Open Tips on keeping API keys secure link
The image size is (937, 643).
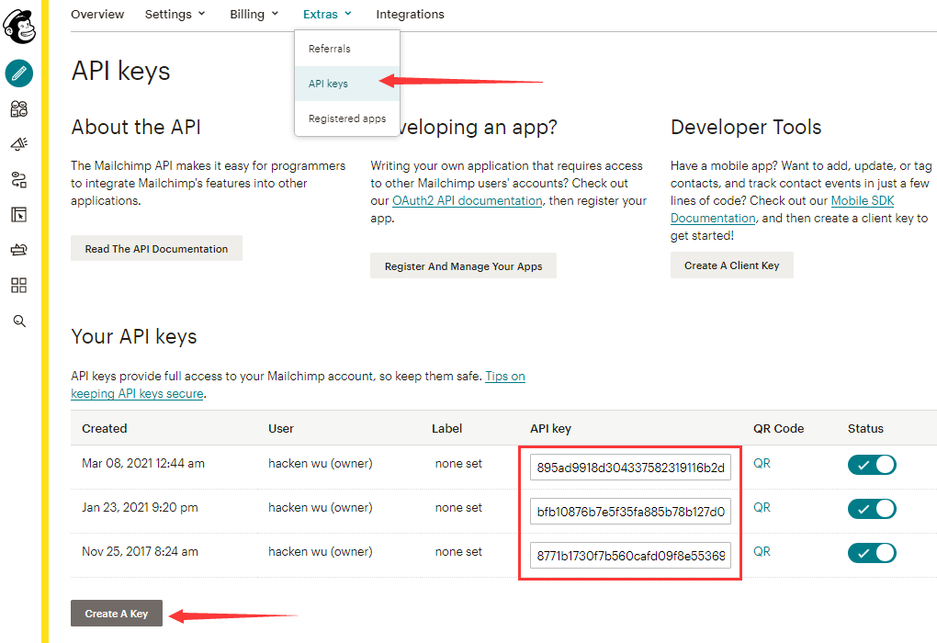(x=505, y=377)
